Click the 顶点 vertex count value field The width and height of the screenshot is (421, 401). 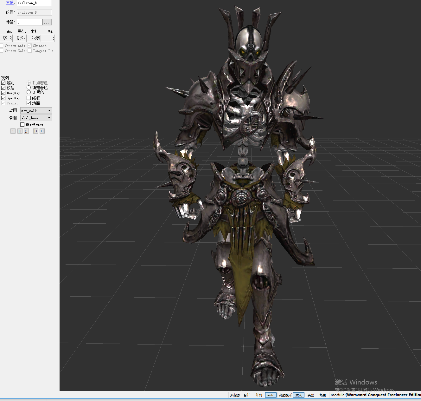tap(20, 38)
